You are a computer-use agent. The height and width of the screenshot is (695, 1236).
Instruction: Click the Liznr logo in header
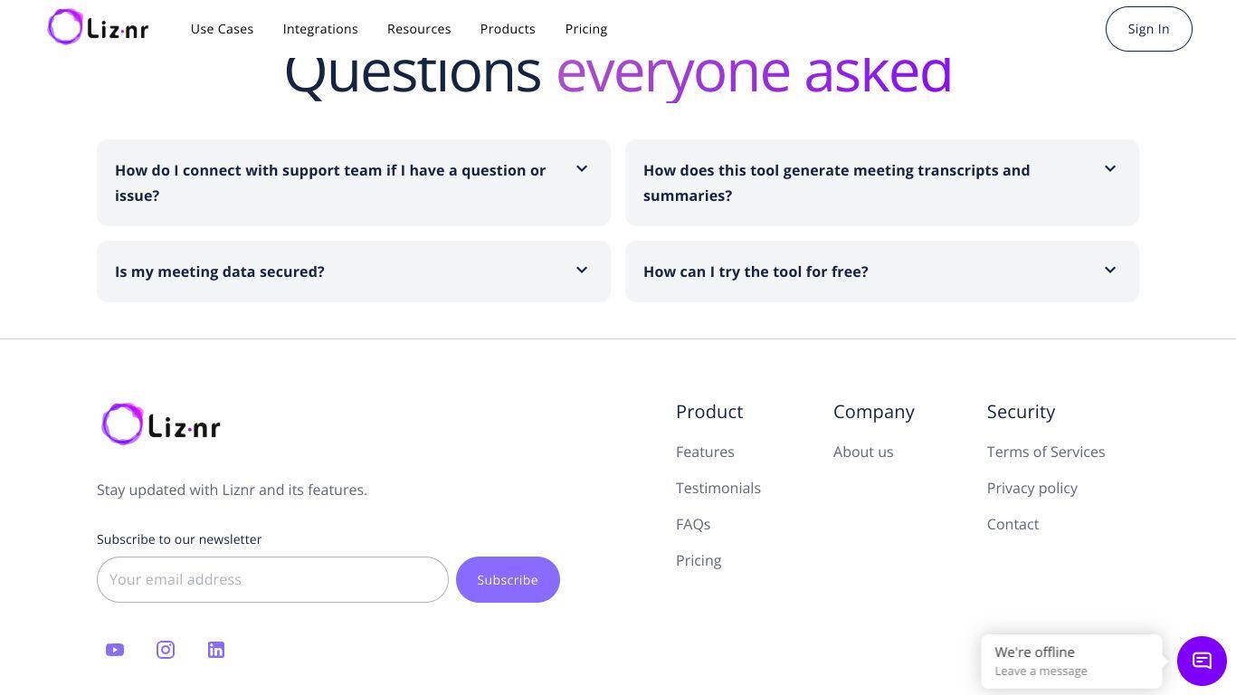click(98, 27)
